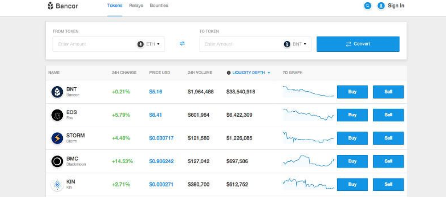Sell BNT token
Image resolution: width=446 pixels, height=197 pixels.
click(x=388, y=92)
